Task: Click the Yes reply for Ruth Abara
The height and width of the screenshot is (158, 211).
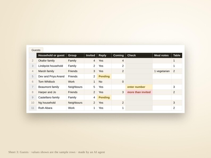Action: 104,108
